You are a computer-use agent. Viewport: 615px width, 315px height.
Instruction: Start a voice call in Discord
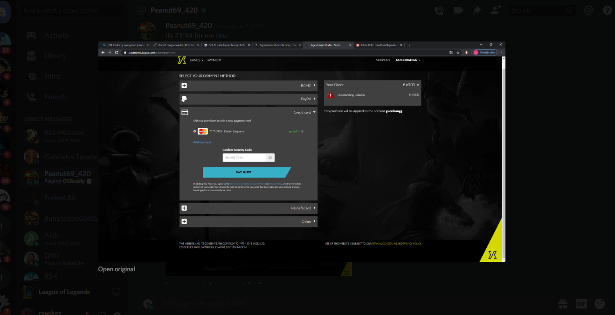(x=439, y=10)
